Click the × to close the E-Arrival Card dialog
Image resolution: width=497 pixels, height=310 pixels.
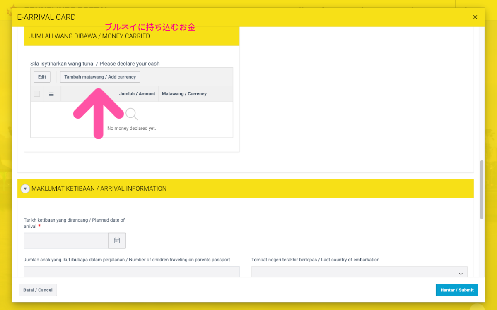pyautogui.click(x=475, y=17)
